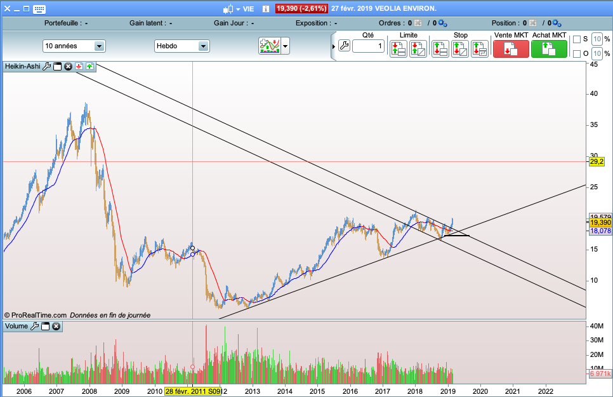Expand the arrow beside the indicator icon
613x397 pixels.
(x=286, y=46)
